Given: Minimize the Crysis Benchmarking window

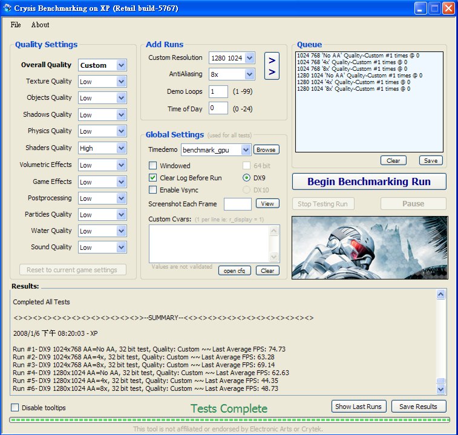Looking at the screenshot, I should click(420, 8).
